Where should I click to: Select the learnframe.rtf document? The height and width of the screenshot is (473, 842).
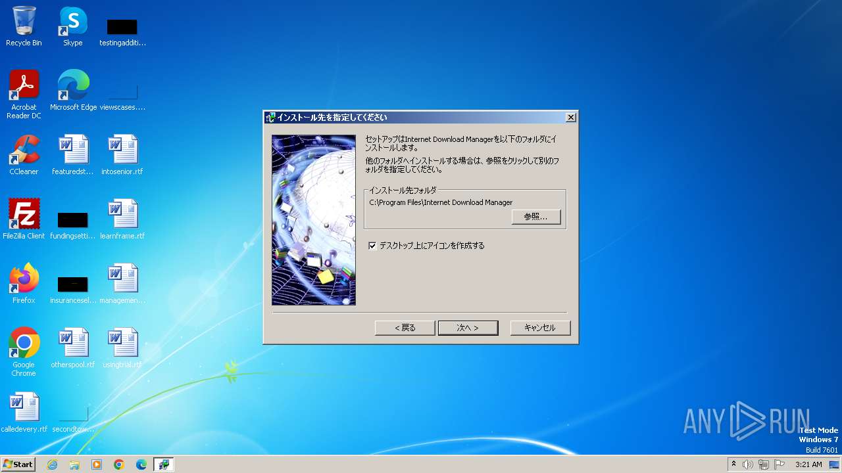pyautogui.click(x=122, y=219)
